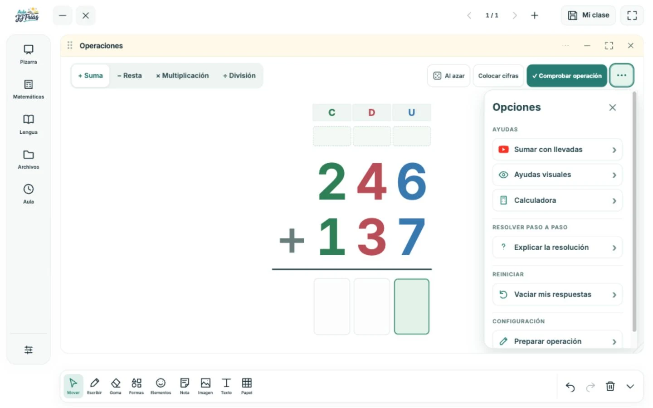
Task: Switch to the Suma tab
Action: coord(90,76)
